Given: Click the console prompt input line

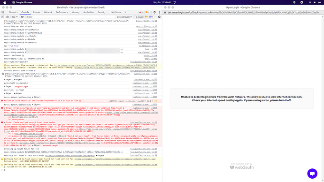Looking at the screenshot, I should [x=83, y=170].
